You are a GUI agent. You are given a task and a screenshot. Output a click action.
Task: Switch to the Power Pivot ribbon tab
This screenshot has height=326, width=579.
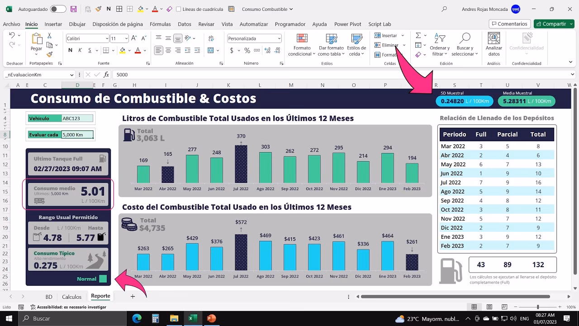(x=347, y=24)
